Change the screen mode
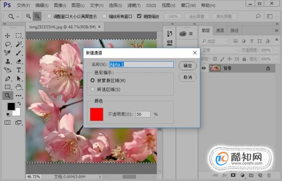Image resolution: width=282 pixels, height=181 pixels. [x=18, y=123]
